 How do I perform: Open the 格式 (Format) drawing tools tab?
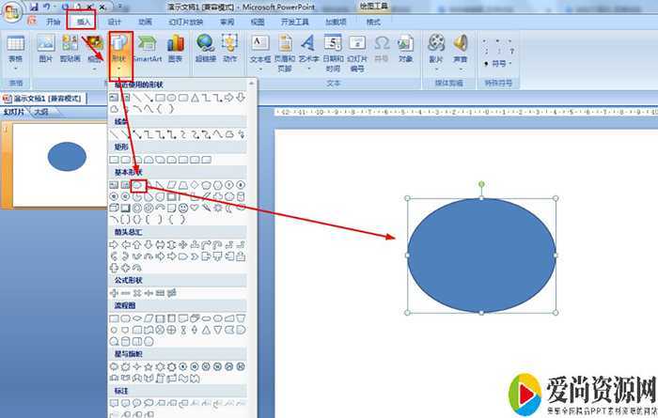coord(373,22)
